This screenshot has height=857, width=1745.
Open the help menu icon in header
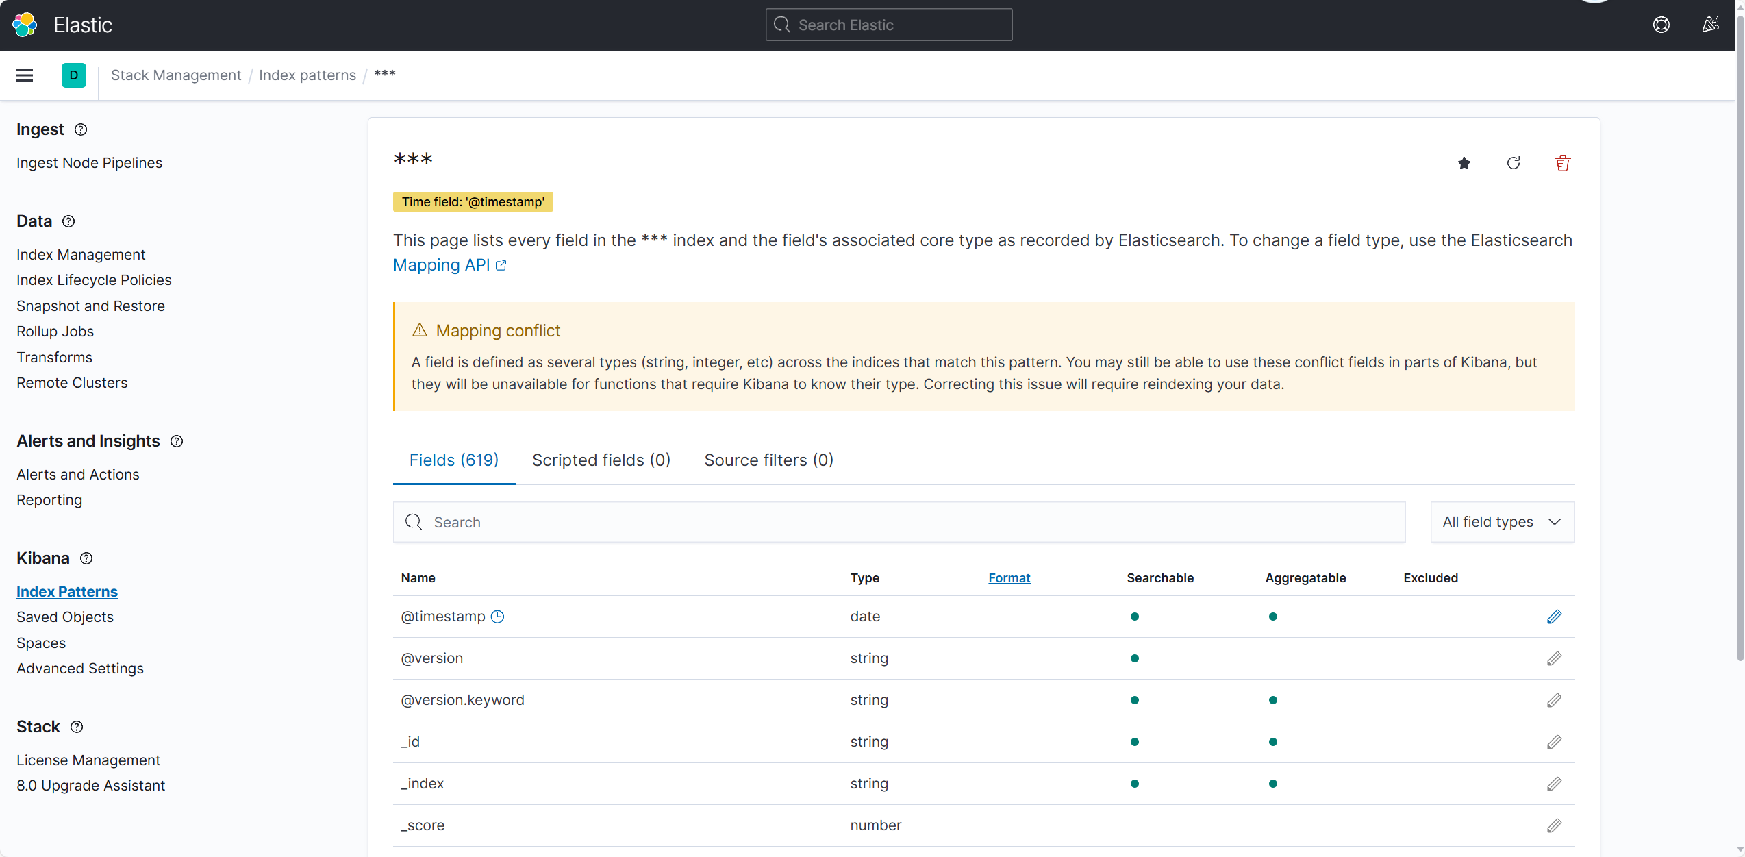[x=1661, y=25]
